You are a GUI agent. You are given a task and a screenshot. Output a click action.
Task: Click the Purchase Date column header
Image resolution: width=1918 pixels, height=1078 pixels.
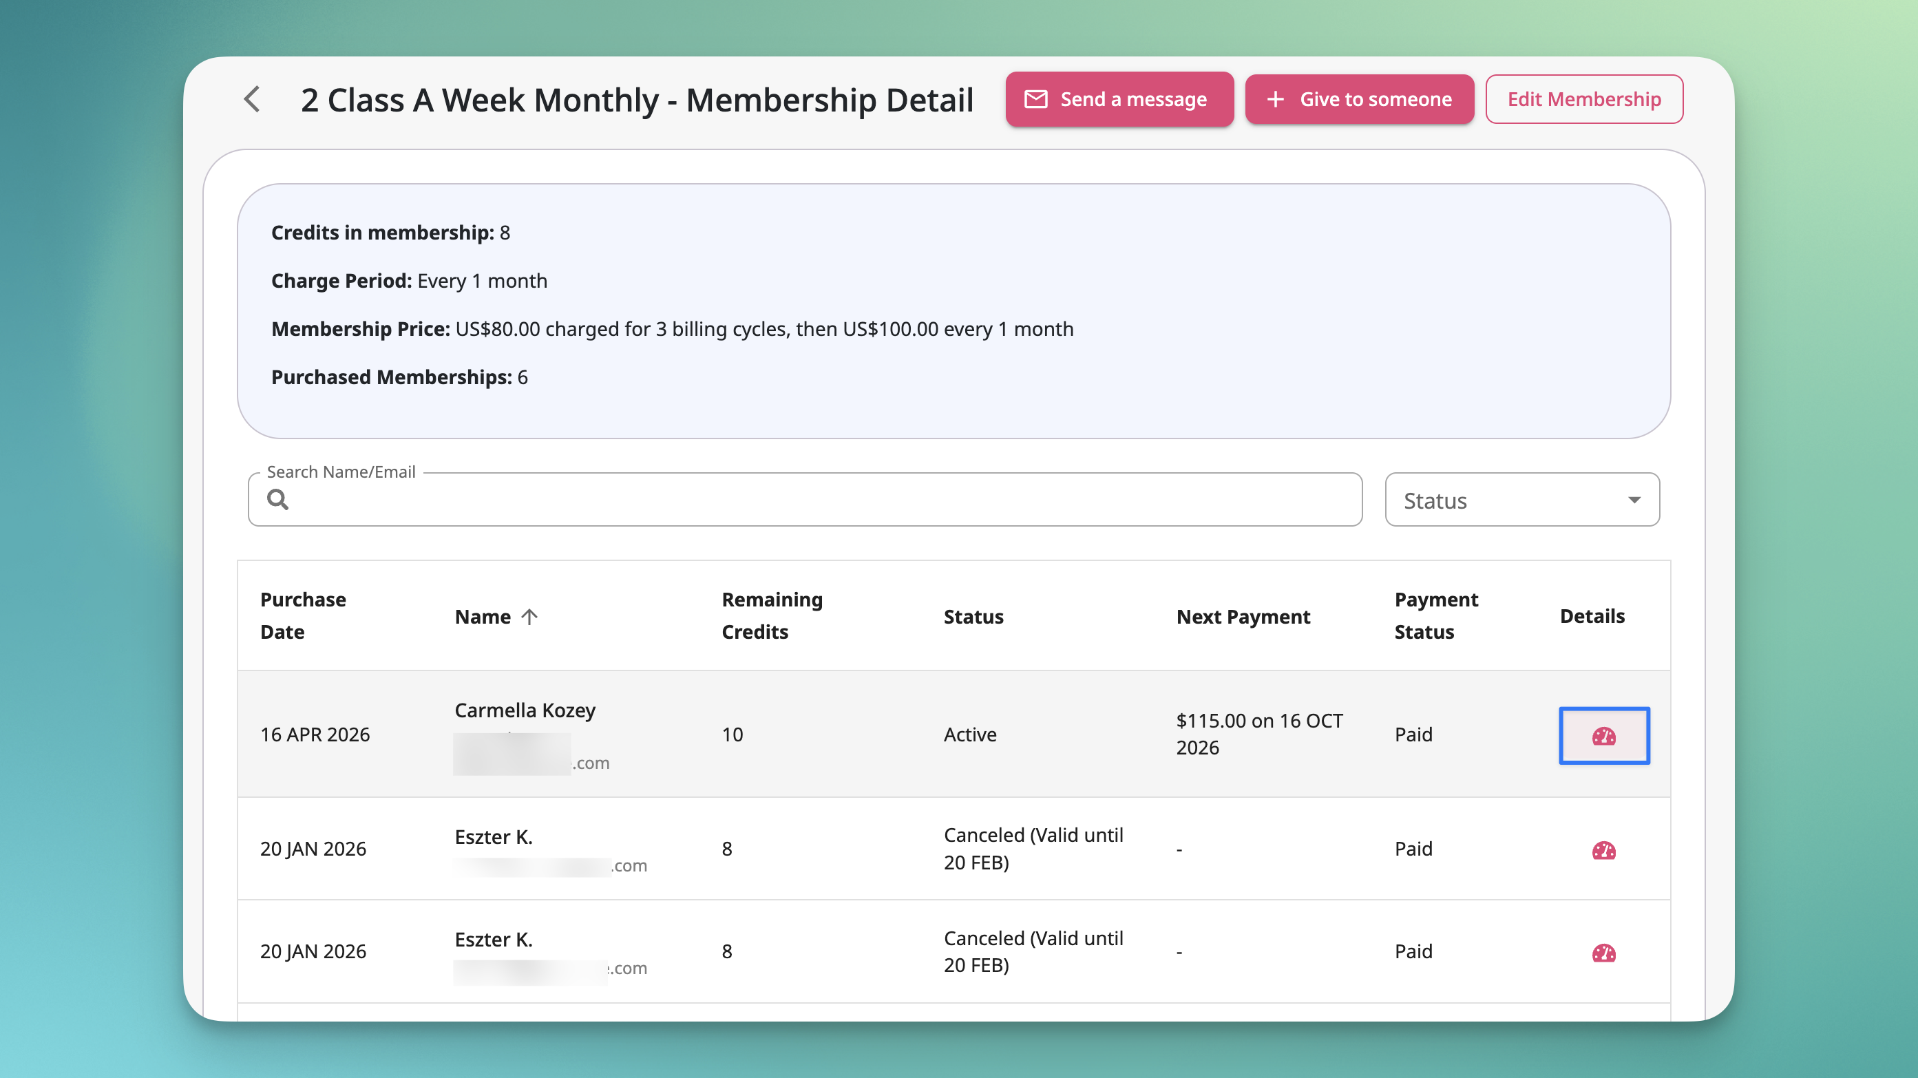[303, 615]
